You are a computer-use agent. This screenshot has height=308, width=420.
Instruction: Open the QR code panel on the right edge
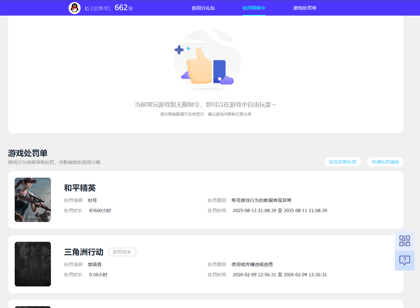pos(404,240)
